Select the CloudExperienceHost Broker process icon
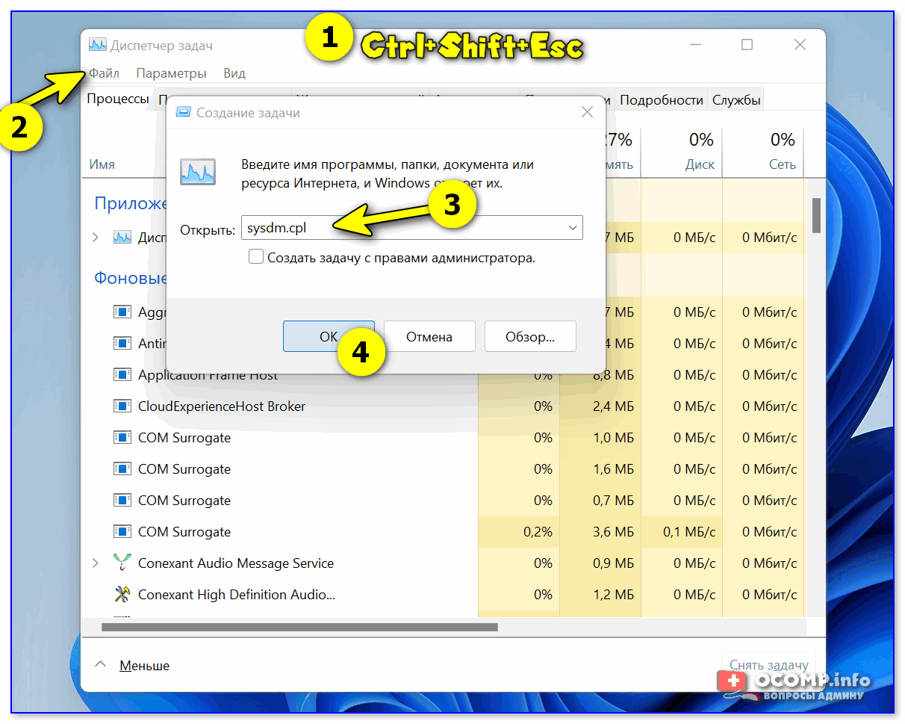This screenshot has width=905, height=724. tap(122, 406)
